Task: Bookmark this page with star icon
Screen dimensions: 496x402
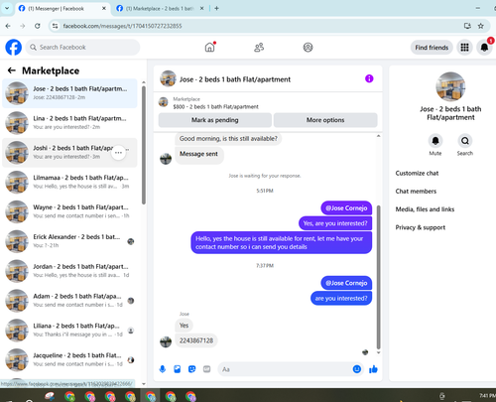Action: point(481,26)
